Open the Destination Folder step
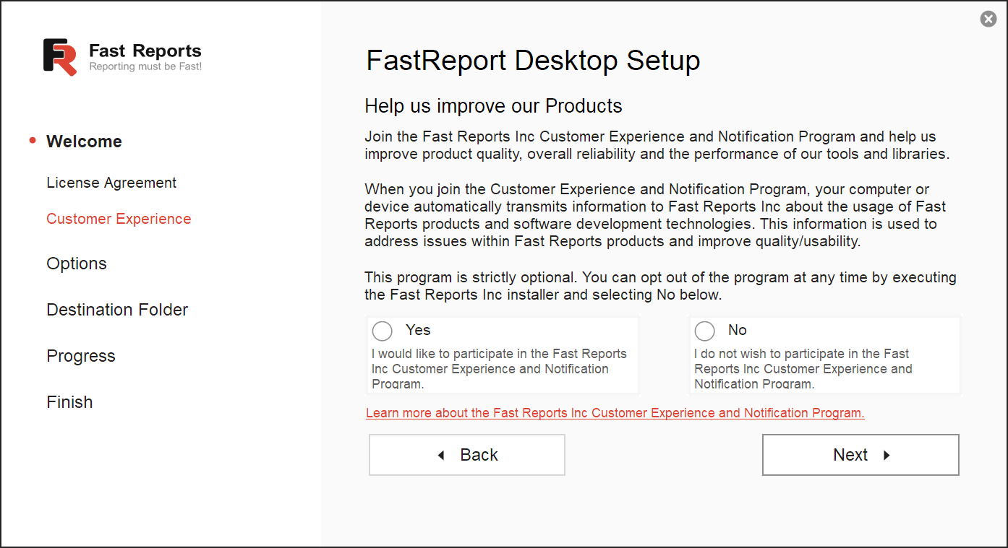Image resolution: width=1008 pixels, height=548 pixels. click(x=117, y=310)
